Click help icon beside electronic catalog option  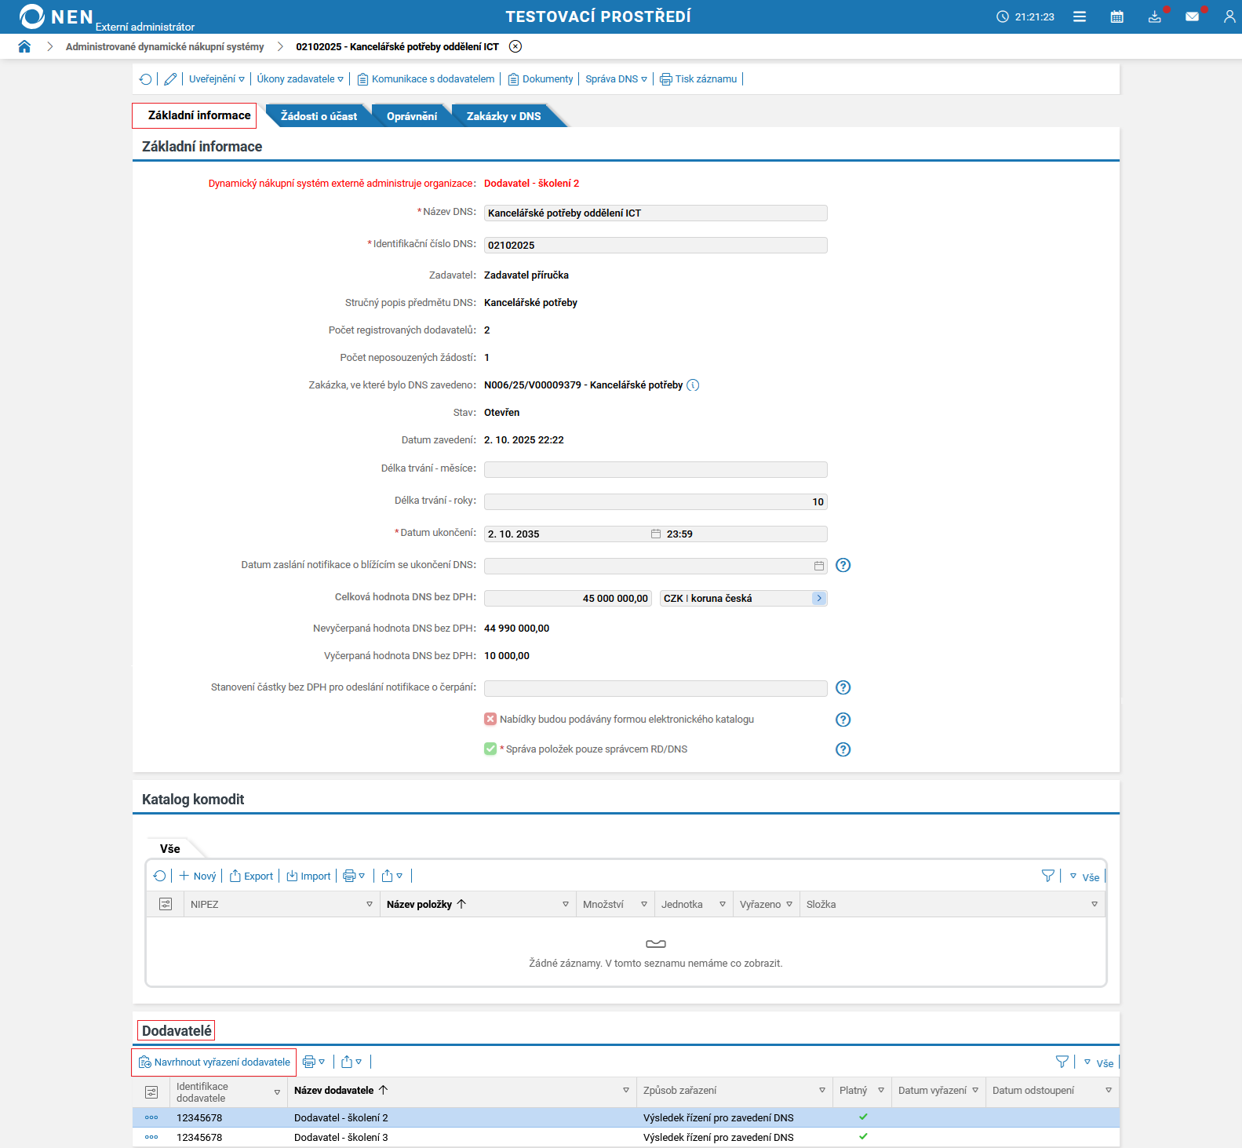[x=843, y=720]
